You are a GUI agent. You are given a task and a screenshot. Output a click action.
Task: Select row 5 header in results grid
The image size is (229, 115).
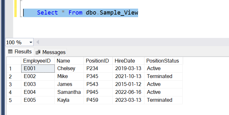pos(14,100)
